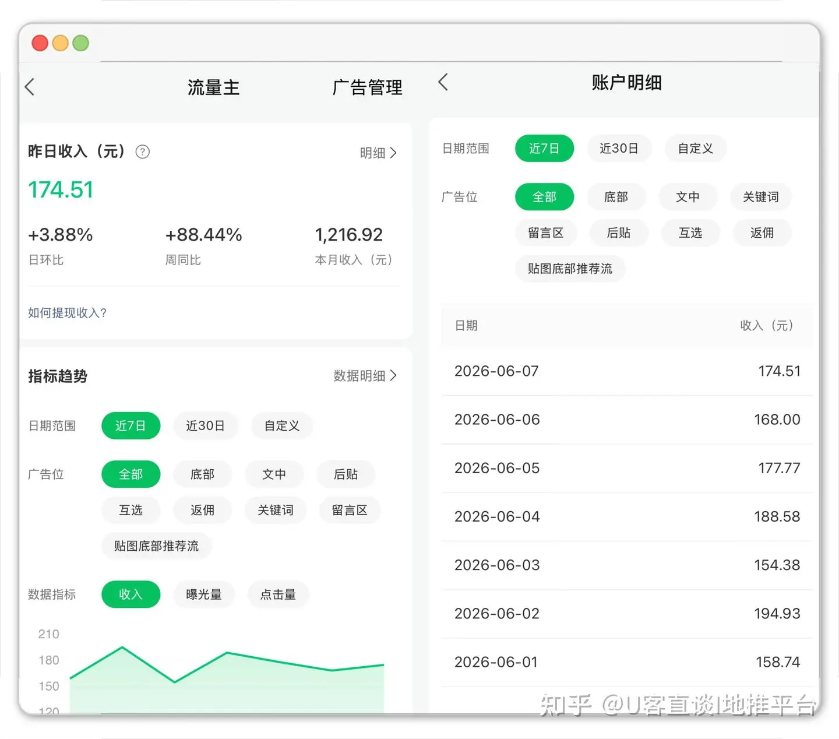Filter 指标趋势 by 贴图底部推荐流 ad slot

coord(156,546)
